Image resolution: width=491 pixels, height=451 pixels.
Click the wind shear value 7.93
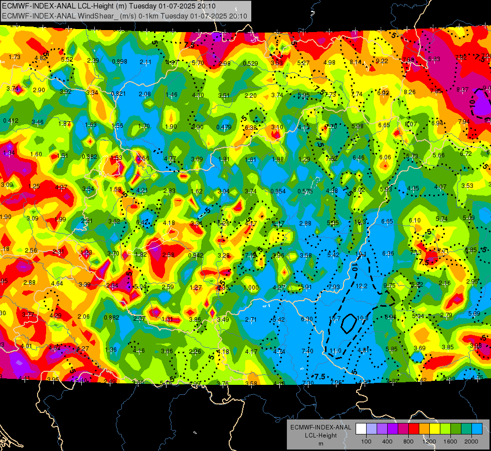pos(334,287)
